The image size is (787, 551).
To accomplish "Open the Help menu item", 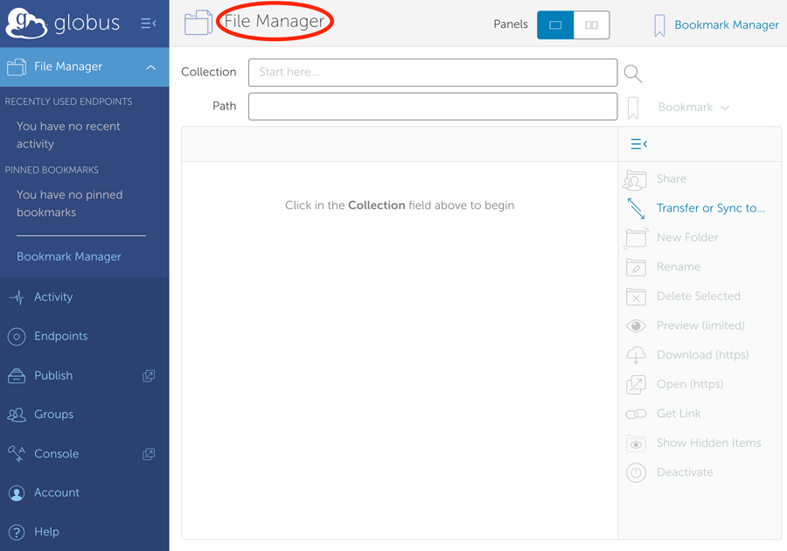I will coord(46,532).
